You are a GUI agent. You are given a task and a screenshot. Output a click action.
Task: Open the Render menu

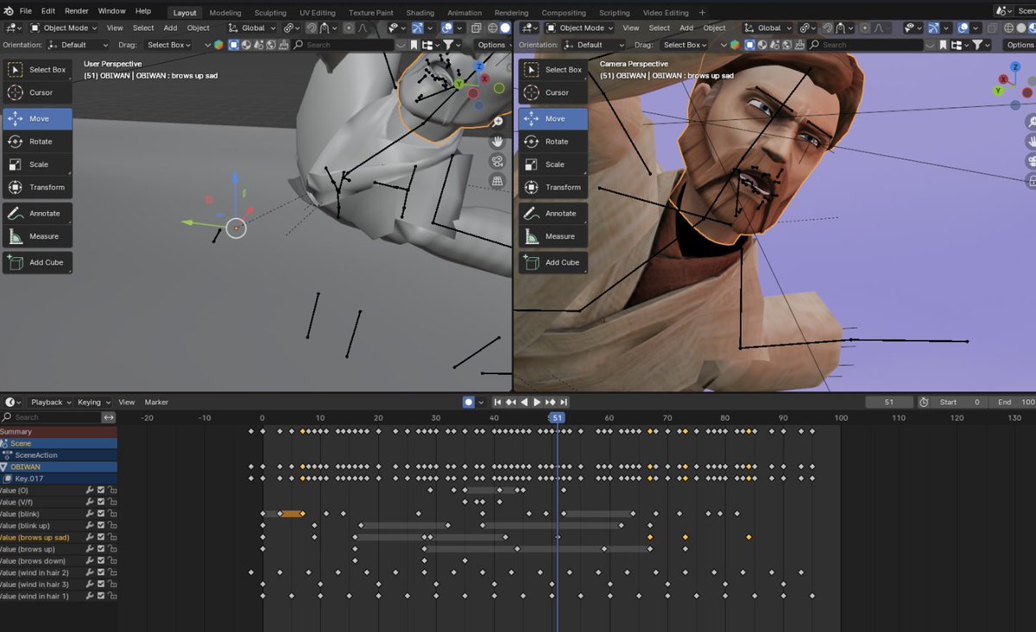[77, 11]
